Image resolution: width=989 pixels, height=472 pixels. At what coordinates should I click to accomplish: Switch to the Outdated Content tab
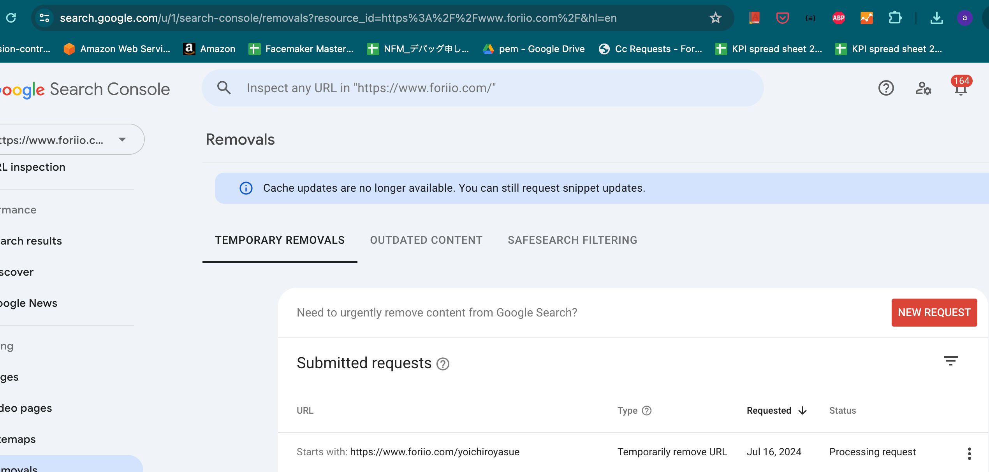tap(426, 240)
